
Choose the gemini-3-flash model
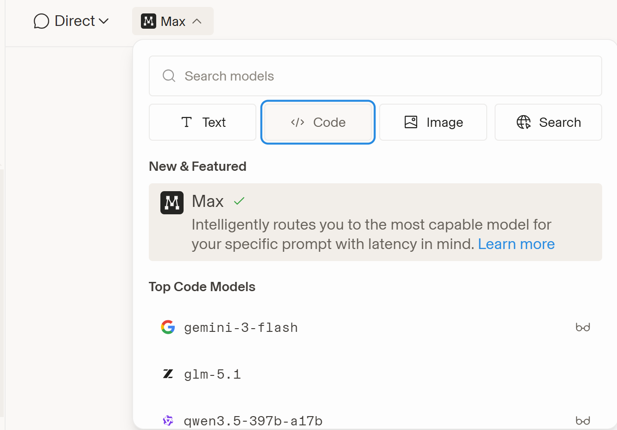click(x=375, y=327)
